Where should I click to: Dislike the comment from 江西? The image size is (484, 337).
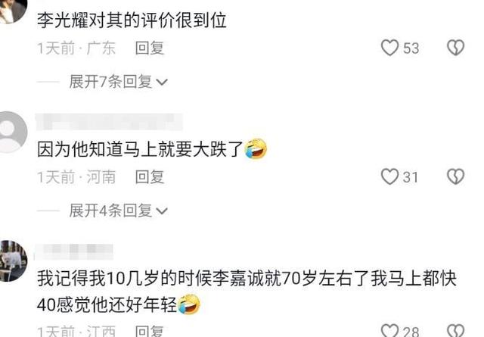click(456, 330)
